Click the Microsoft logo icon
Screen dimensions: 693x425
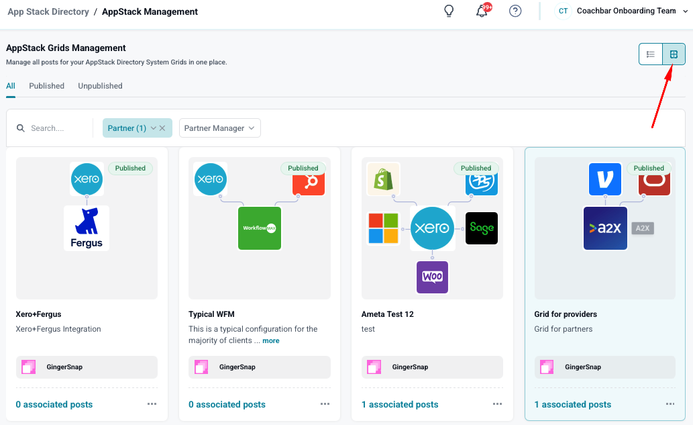383,228
